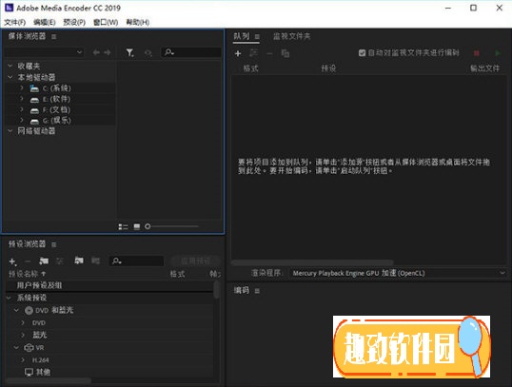
Task: Click the Media Browser search field
Action: [x=191, y=52]
